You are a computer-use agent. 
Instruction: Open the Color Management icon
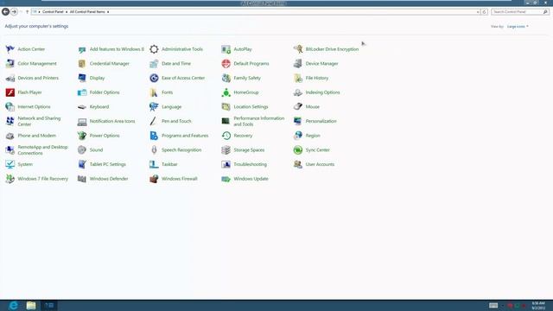(10, 63)
